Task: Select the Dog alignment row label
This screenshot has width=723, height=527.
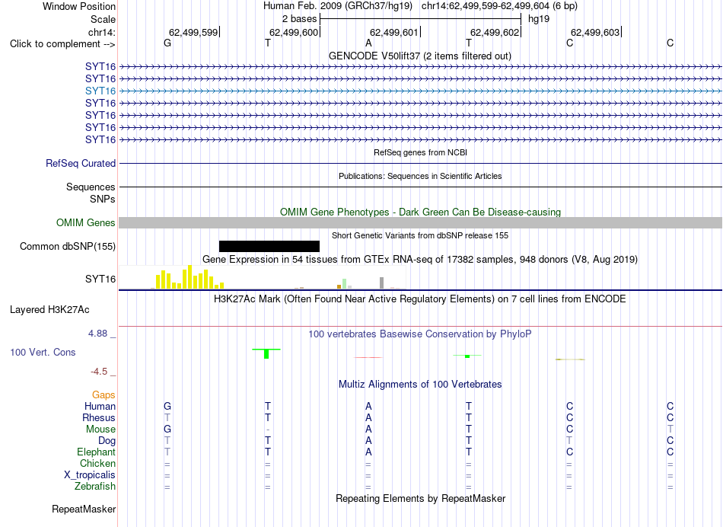Action: [x=107, y=441]
